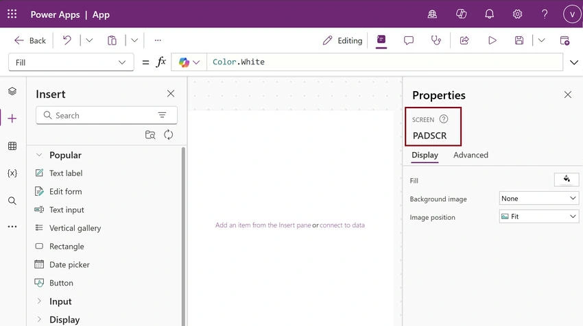Viewport: 583px width, 326px height.
Task: Click the SCREEN help icon
Action: (x=444, y=119)
